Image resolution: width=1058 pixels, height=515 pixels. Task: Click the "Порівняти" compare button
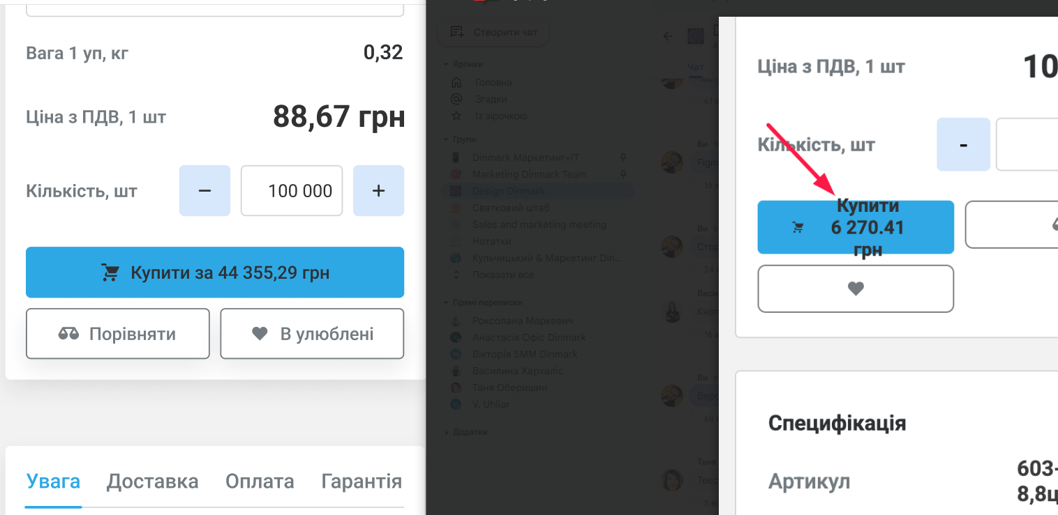pyautogui.click(x=118, y=334)
